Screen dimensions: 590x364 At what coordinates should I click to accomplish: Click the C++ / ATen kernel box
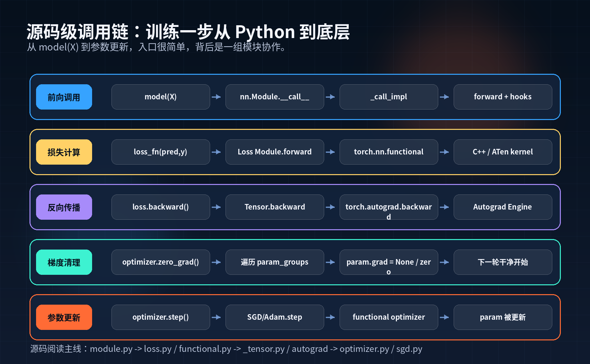pyautogui.click(x=503, y=152)
